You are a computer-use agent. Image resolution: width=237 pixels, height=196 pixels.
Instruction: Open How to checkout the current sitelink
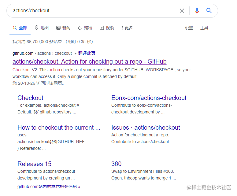[59, 128]
